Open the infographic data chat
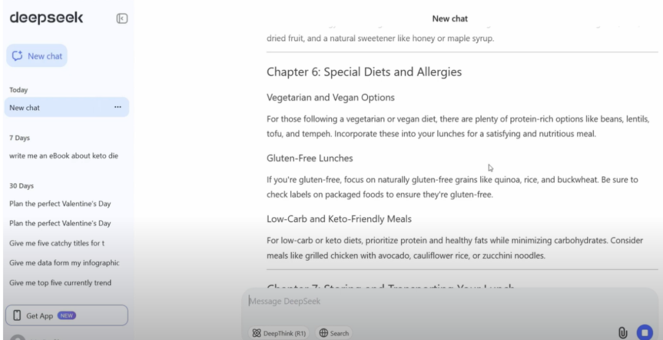 [64, 263]
